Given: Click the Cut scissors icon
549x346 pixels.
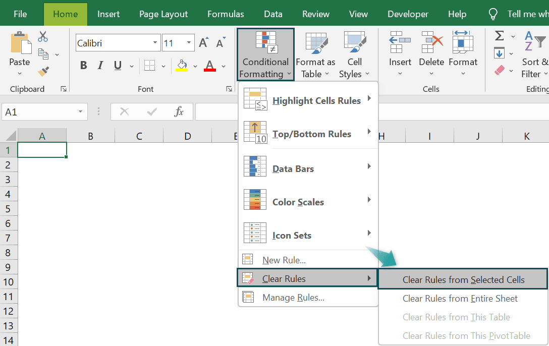Looking at the screenshot, I should click(43, 36).
